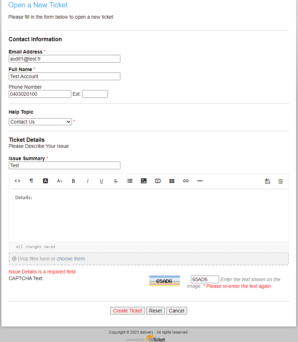Toggle HTML source code view icon
The image size is (298, 342).
click(17, 181)
